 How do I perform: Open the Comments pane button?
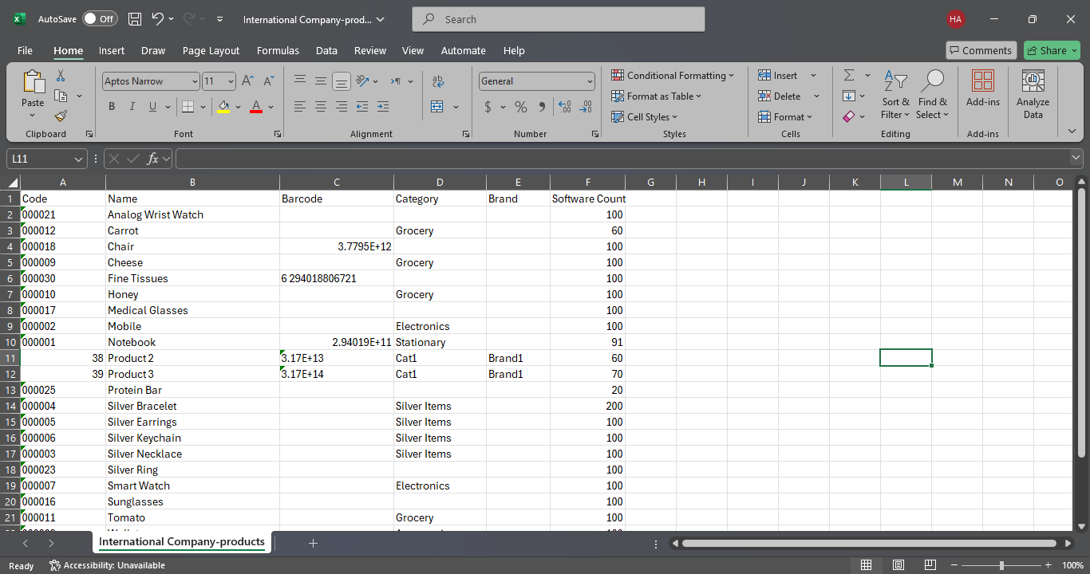pyautogui.click(x=981, y=50)
